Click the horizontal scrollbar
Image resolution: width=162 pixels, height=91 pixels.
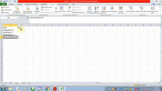pyautogui.click(x=127, y=83)
